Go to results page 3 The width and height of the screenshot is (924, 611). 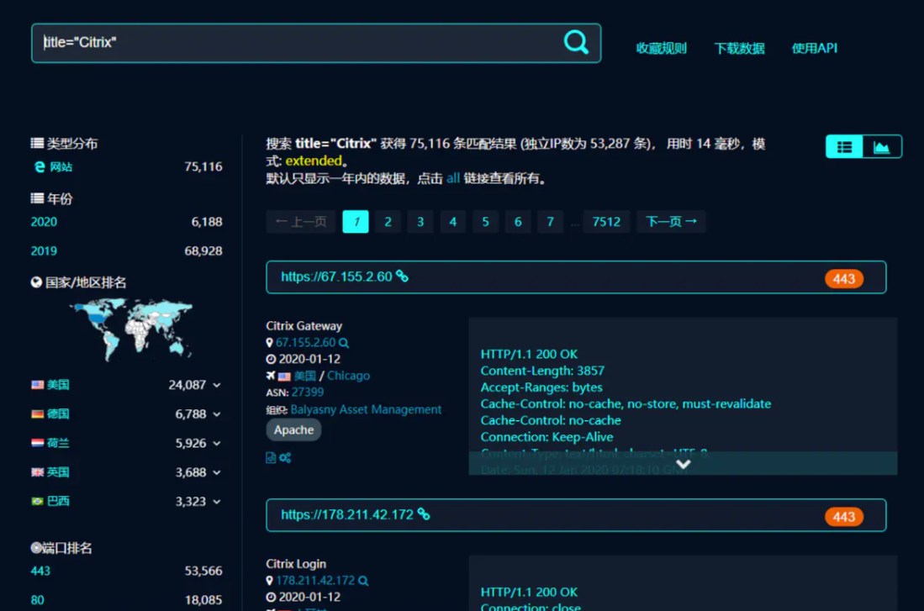(420, 222)
